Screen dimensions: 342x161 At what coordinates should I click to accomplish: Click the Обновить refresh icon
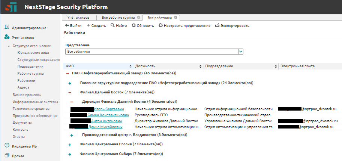133,26
